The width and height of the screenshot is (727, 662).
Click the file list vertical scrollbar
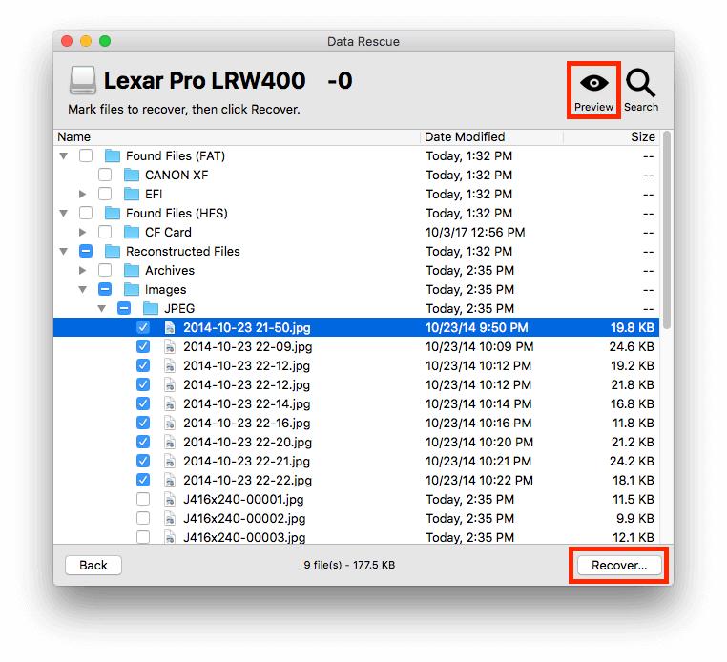tap(666, 231)
